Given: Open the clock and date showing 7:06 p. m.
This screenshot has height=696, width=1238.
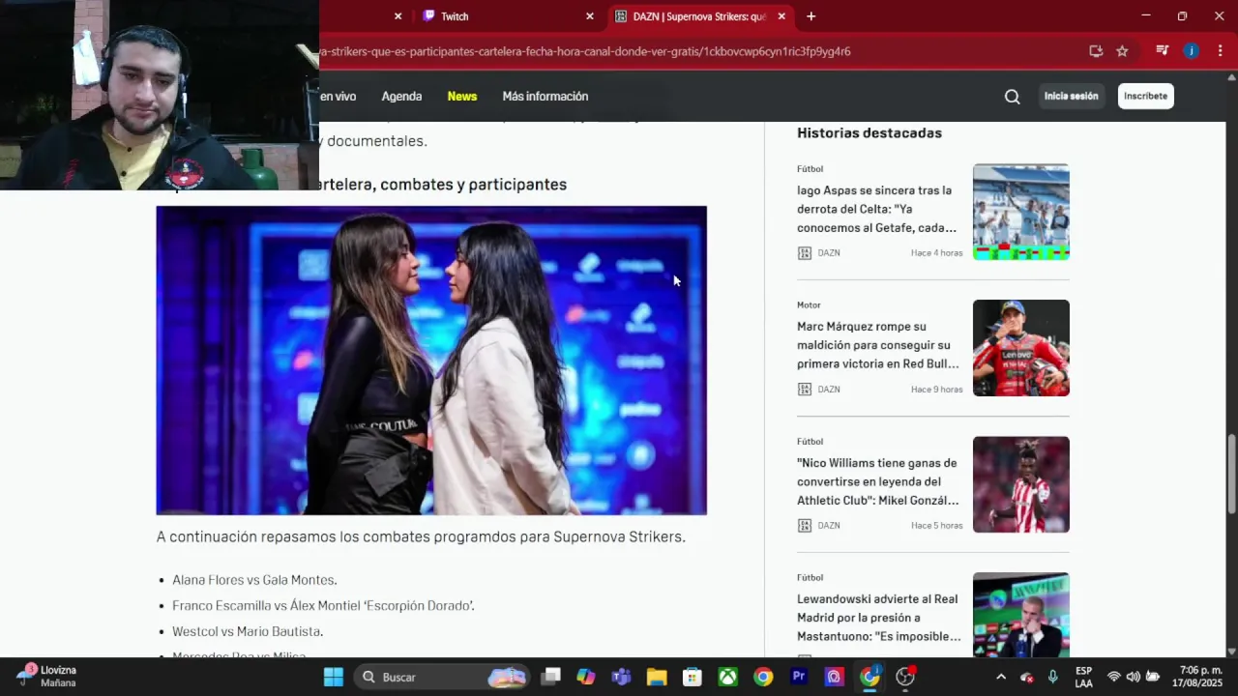Looking at the screenshot, I should pos(1197,677).
